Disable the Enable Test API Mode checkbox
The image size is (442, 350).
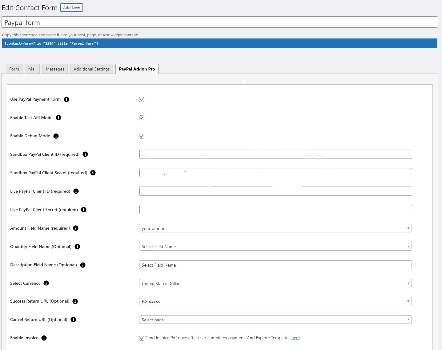[142, 118]
